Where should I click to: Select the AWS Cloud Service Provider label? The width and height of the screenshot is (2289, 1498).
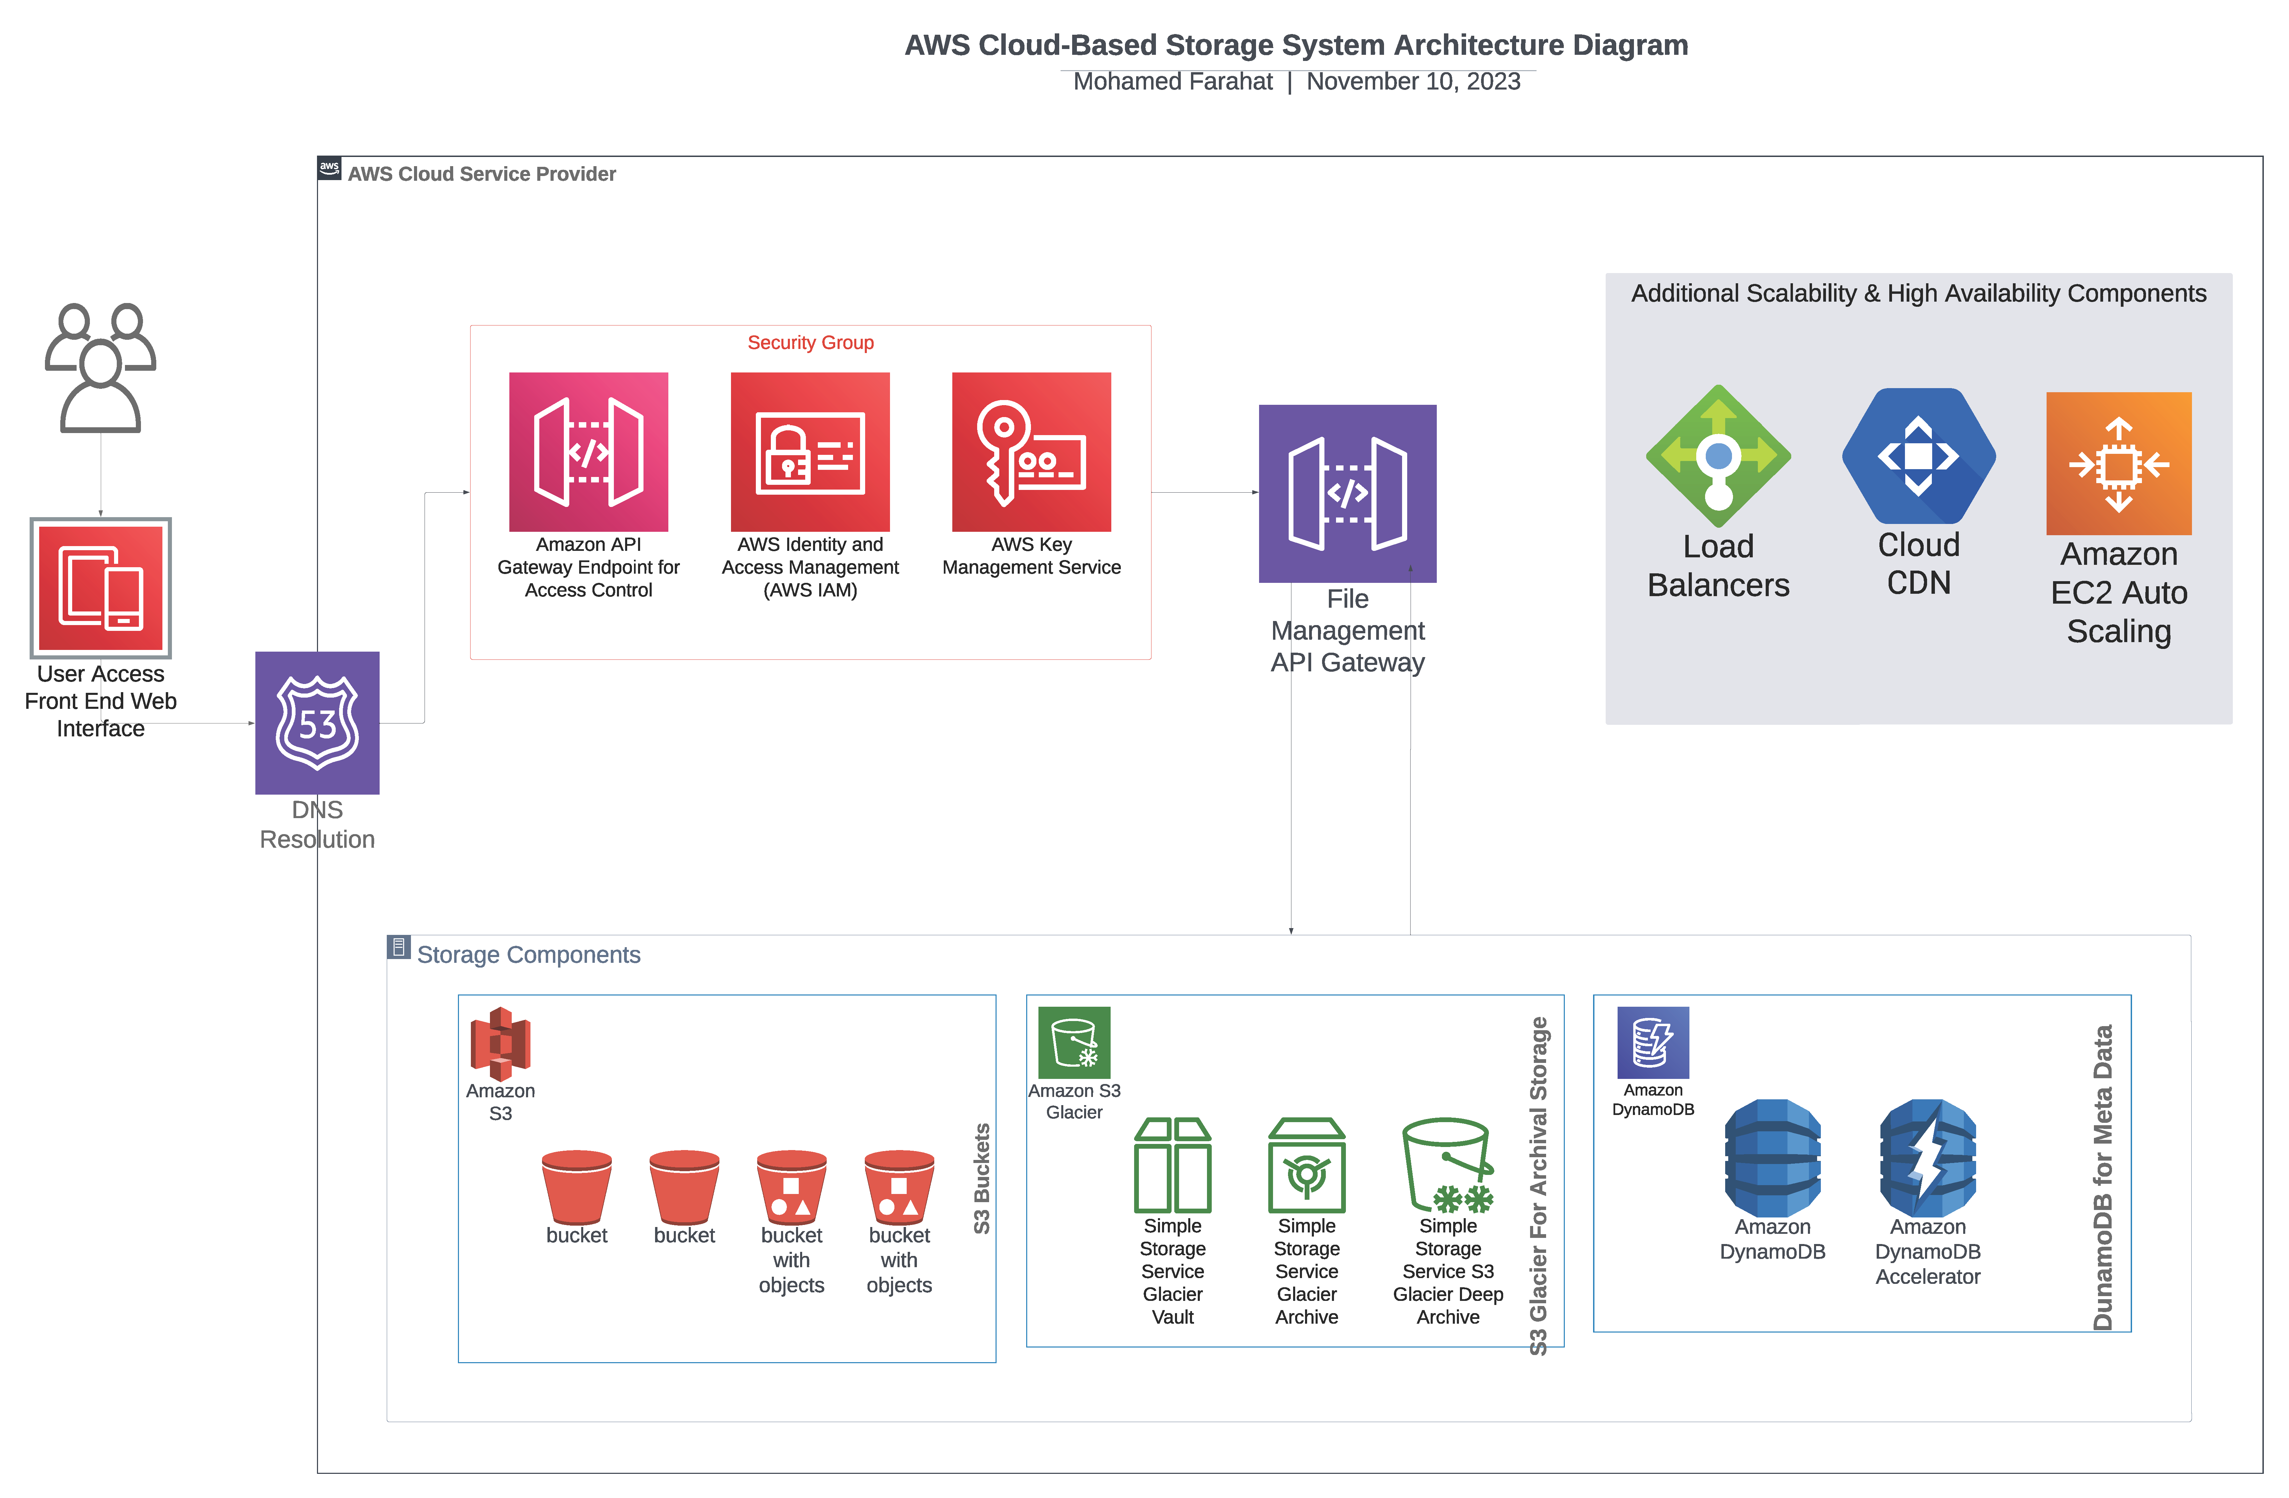pyautogui.click(x=482, y=174)
